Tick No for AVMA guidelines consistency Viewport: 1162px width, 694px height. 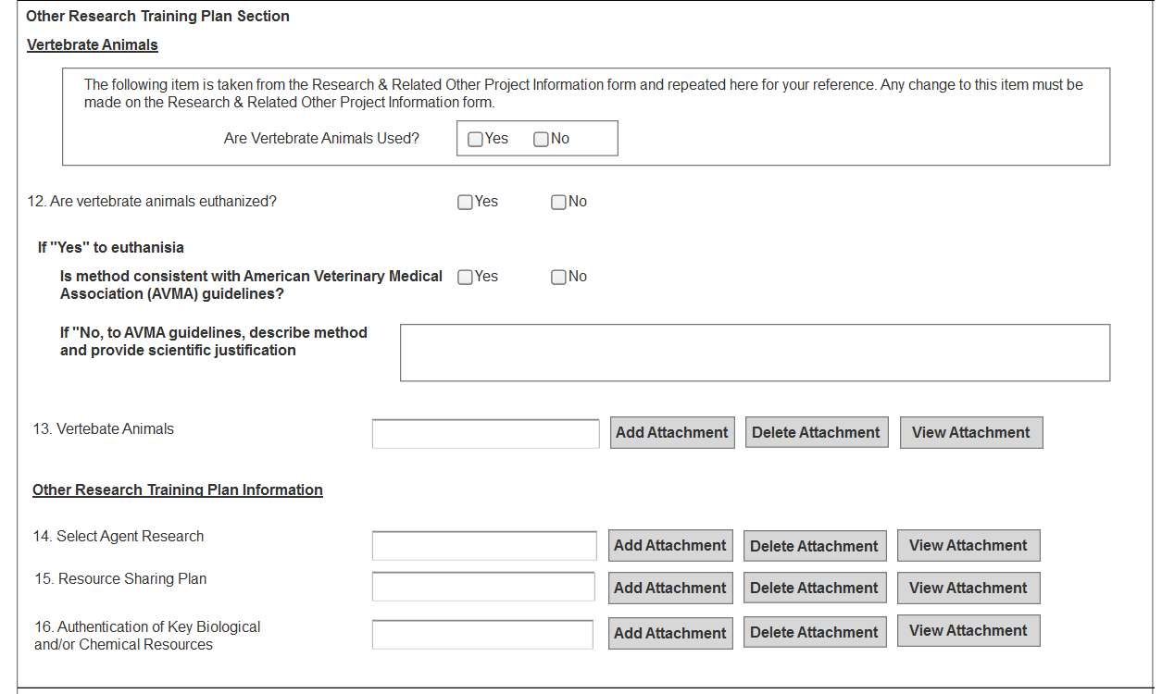tap(558, 278)
